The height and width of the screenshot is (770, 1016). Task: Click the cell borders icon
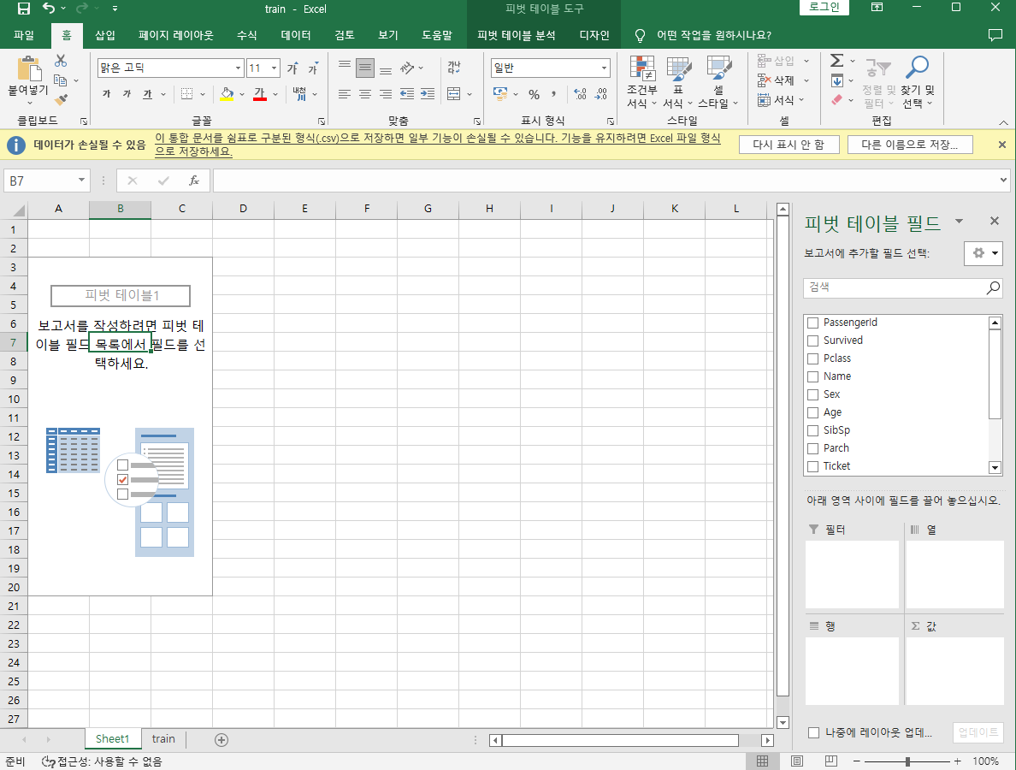click(x=186, y=94)
